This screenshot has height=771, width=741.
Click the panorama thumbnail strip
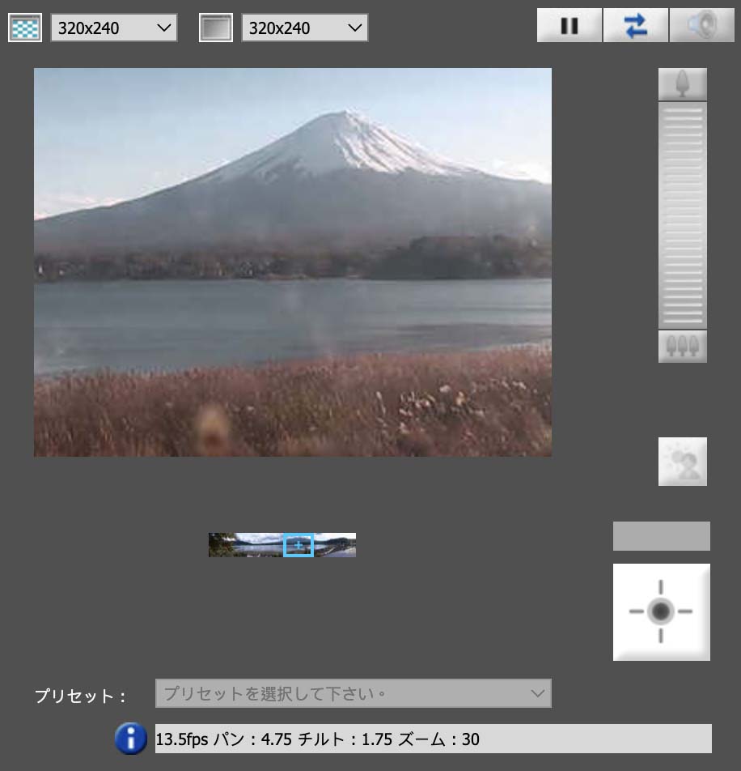[282, 545]
